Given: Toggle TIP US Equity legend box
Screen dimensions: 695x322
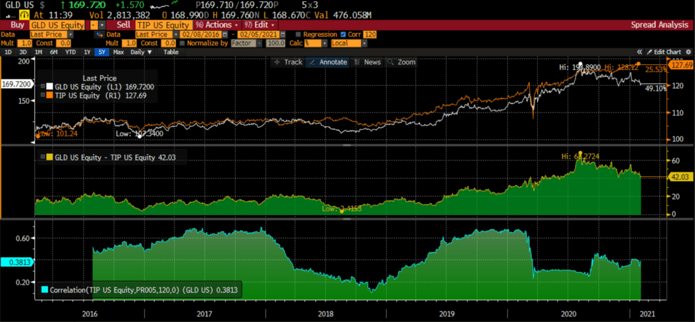Looking at the screenshot, I should click(x=43, y=95).
